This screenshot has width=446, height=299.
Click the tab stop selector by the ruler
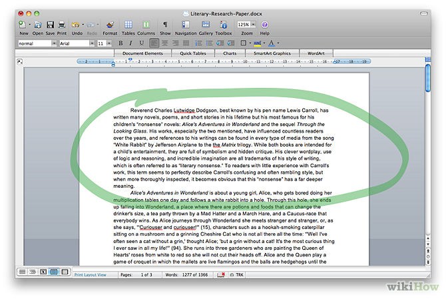pos(19,61)
